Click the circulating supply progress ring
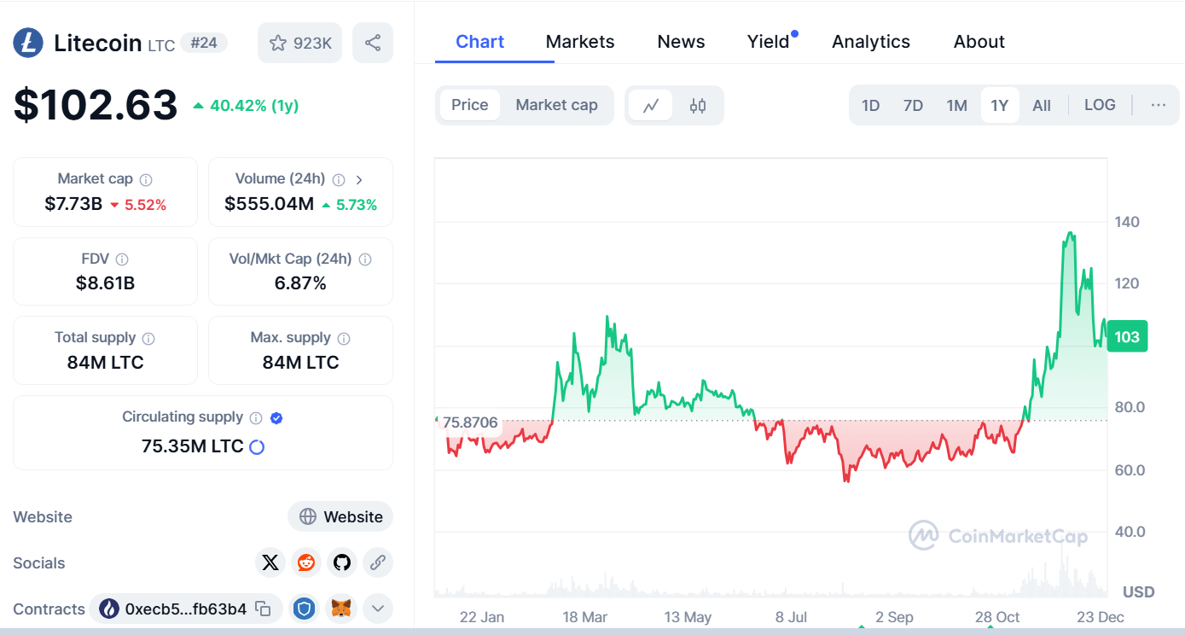 (257, 446)
